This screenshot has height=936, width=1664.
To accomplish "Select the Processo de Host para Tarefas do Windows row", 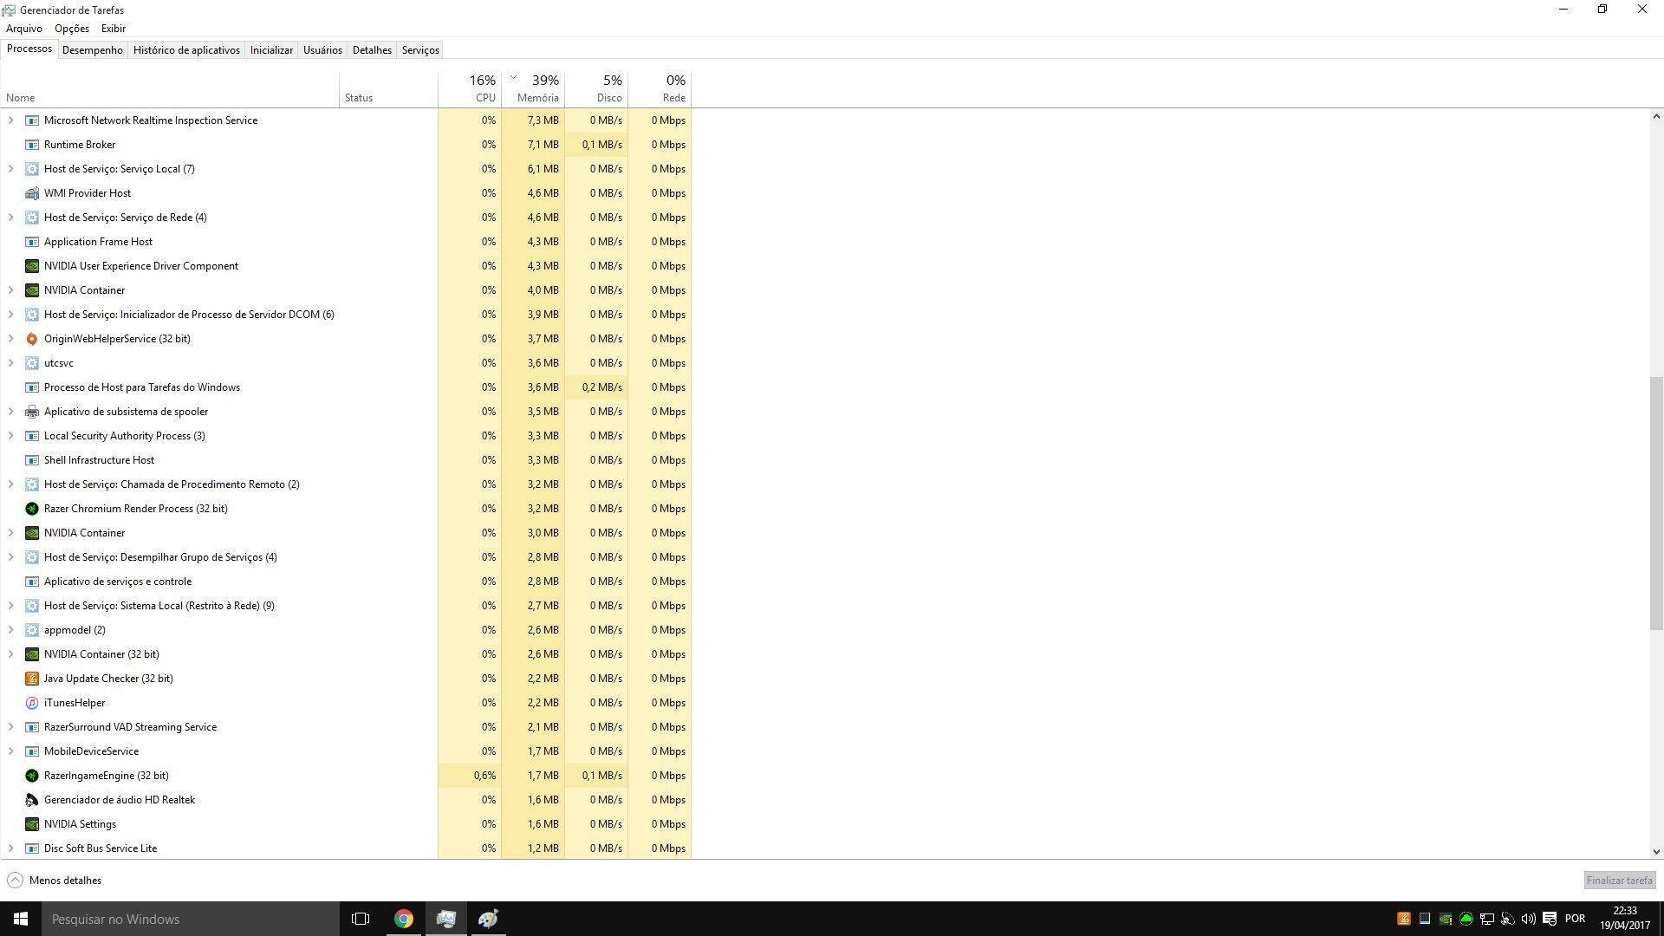I will tap(347, 387).
